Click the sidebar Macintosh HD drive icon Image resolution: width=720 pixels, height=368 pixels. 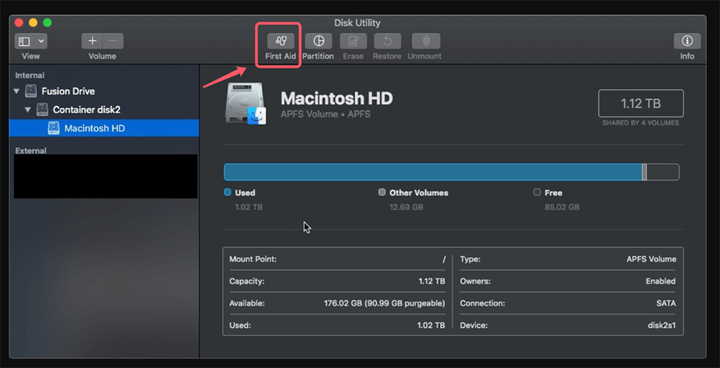click(54, 128)
